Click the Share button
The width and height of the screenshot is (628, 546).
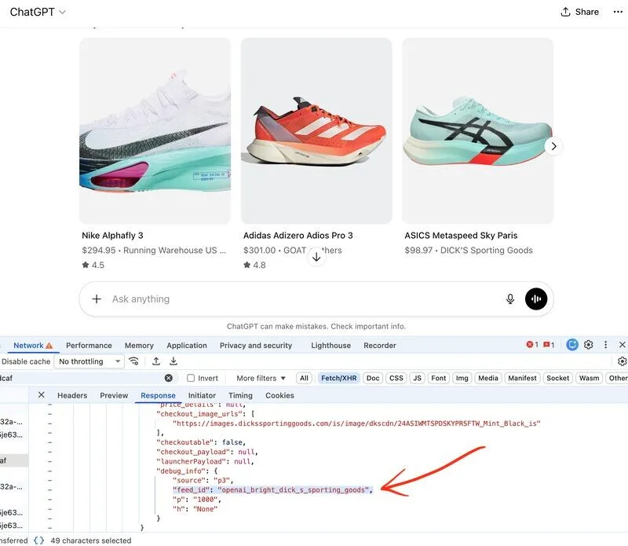[x=579, y=12]
